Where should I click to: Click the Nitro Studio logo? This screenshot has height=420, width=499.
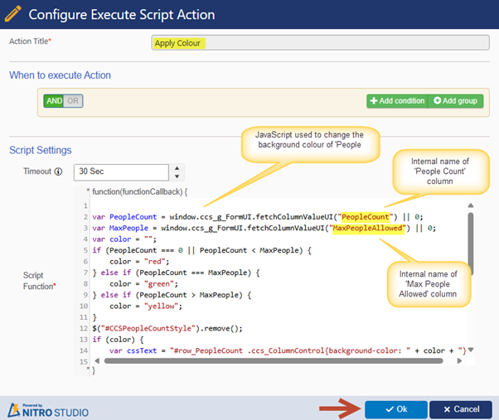click(48, 410)
